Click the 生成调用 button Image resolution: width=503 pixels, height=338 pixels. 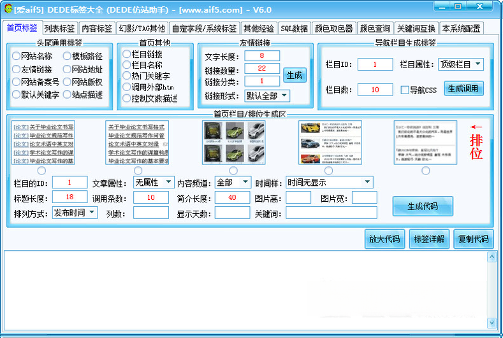pyautogui.click(x=463, y=88)
